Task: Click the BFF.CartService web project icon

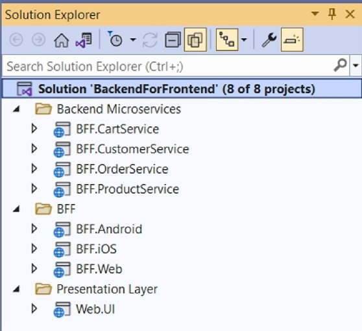Action: point(62,130)
